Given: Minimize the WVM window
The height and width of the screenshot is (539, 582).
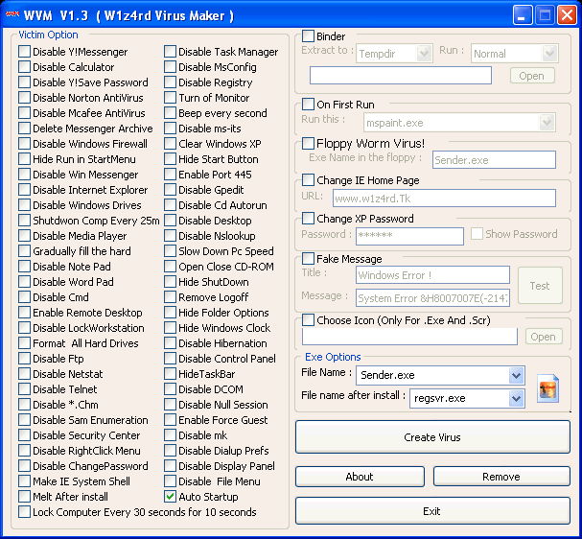Looking at the screenshot, I should pyautogui.click(x=524, y=15).
